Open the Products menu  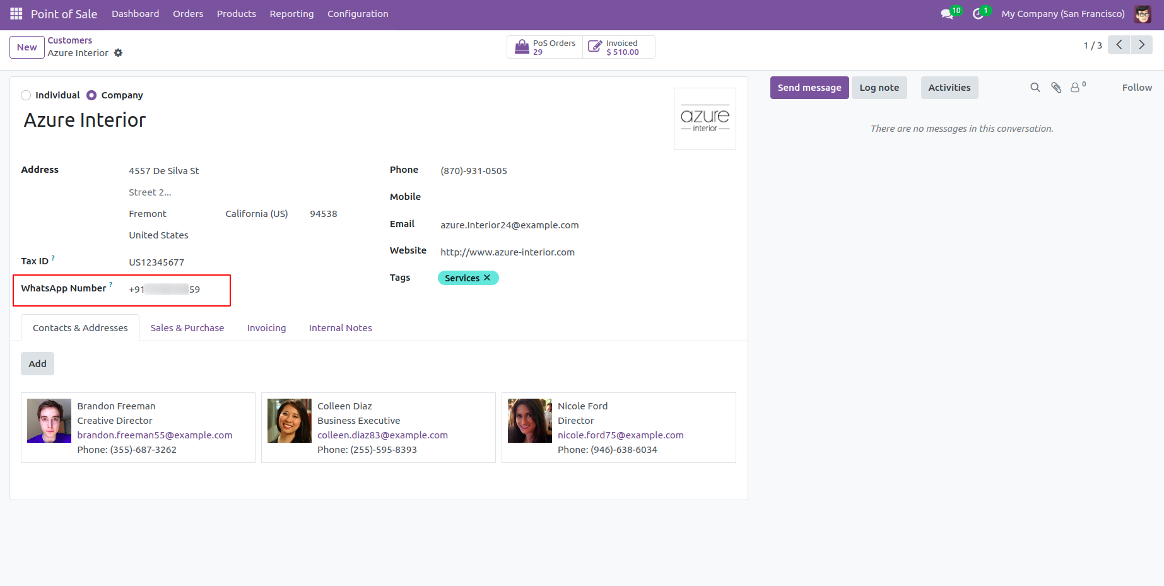tap(237, 14)
